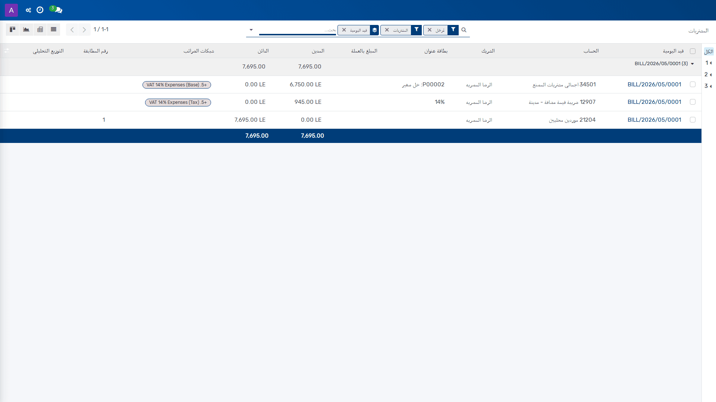The width and height of the screenshot is (716, 402).
Task: Expand group 2 in side panel
Action: pyautogui.click(x=708, y=74)
